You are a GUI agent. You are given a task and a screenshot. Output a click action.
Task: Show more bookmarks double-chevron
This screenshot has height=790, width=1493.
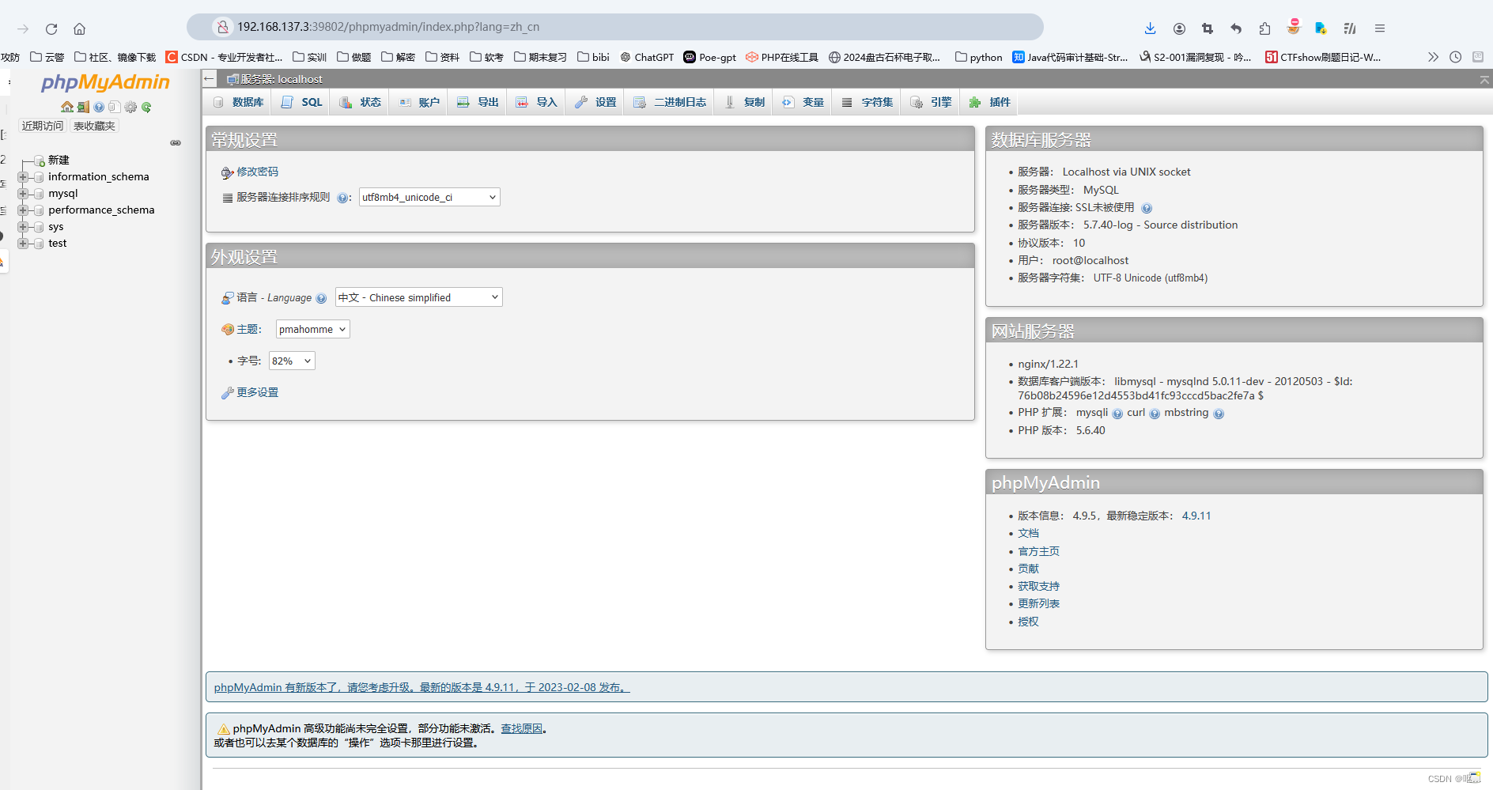pyautogui.click(x=1433, y=57)
